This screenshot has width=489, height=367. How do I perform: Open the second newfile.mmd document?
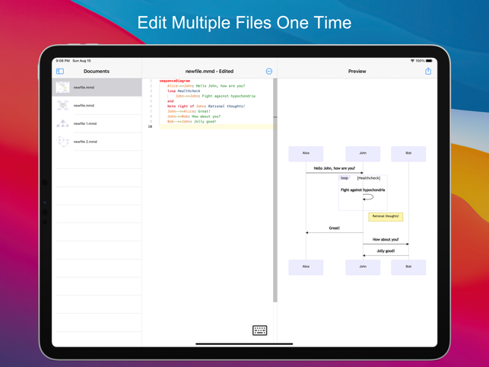[x=97, y=105]
